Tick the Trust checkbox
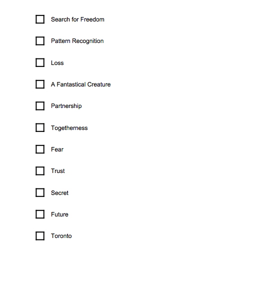The image size is (271, 304). pos(40,171)
